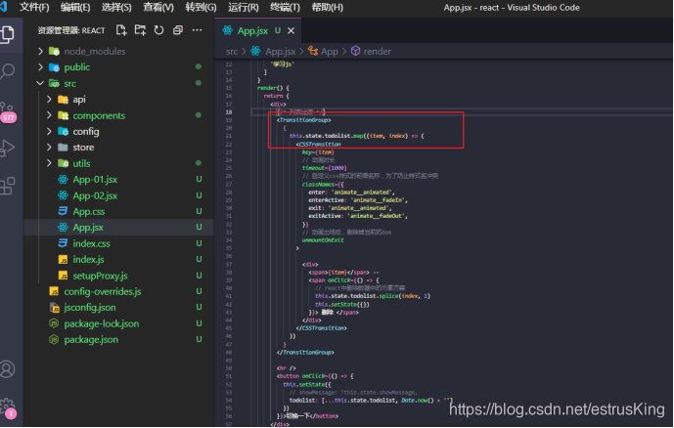This screenshot has height=428, width=674.
Task: Click the New File icon in explorer header
Action: [x=121, y=30]
